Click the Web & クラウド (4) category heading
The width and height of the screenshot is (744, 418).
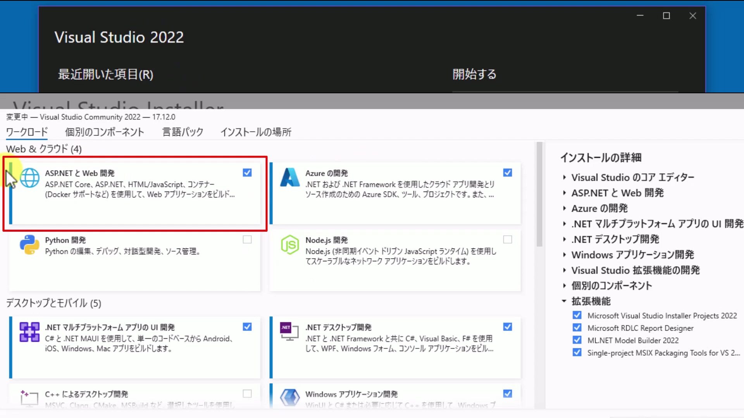click(44, 149)
